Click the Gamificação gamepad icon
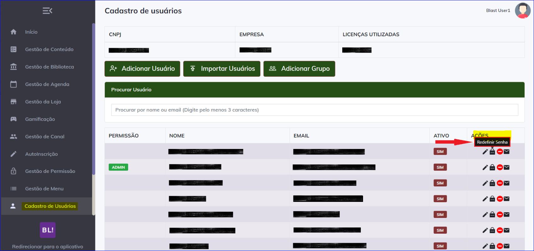Image resolution: width=534 pixels, height=251 pixels. [x=14, y=119]
